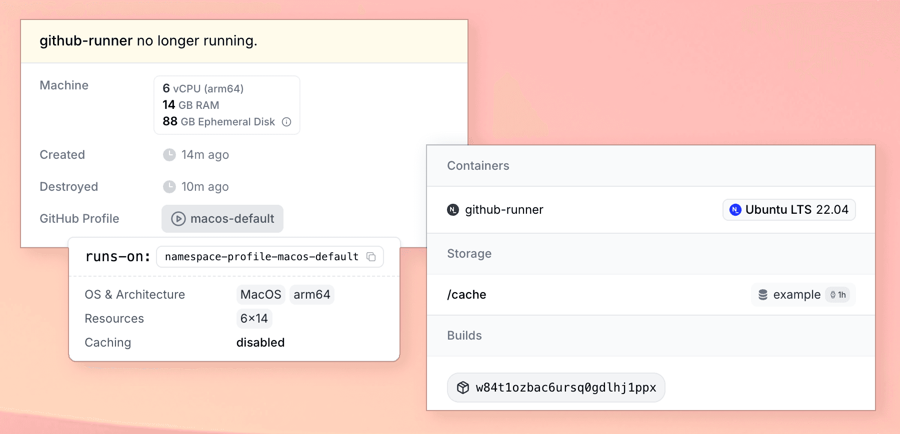The image size is (900, 434).
Task: Click the 6 vCPU (arm64) line
Action: point(203,88)
